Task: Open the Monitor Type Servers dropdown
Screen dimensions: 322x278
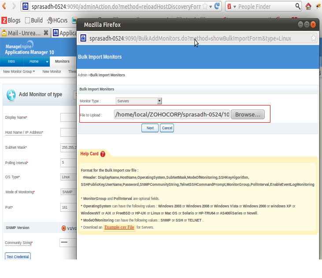Action: pyautogui.click(x=139, y=101)
